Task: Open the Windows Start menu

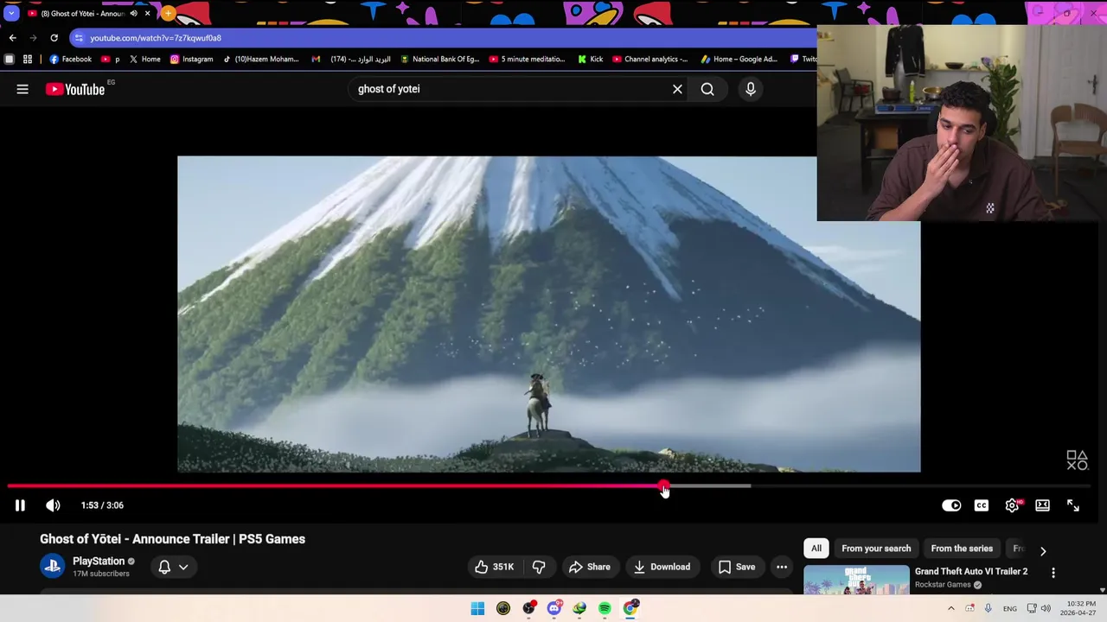Action: 477,608
